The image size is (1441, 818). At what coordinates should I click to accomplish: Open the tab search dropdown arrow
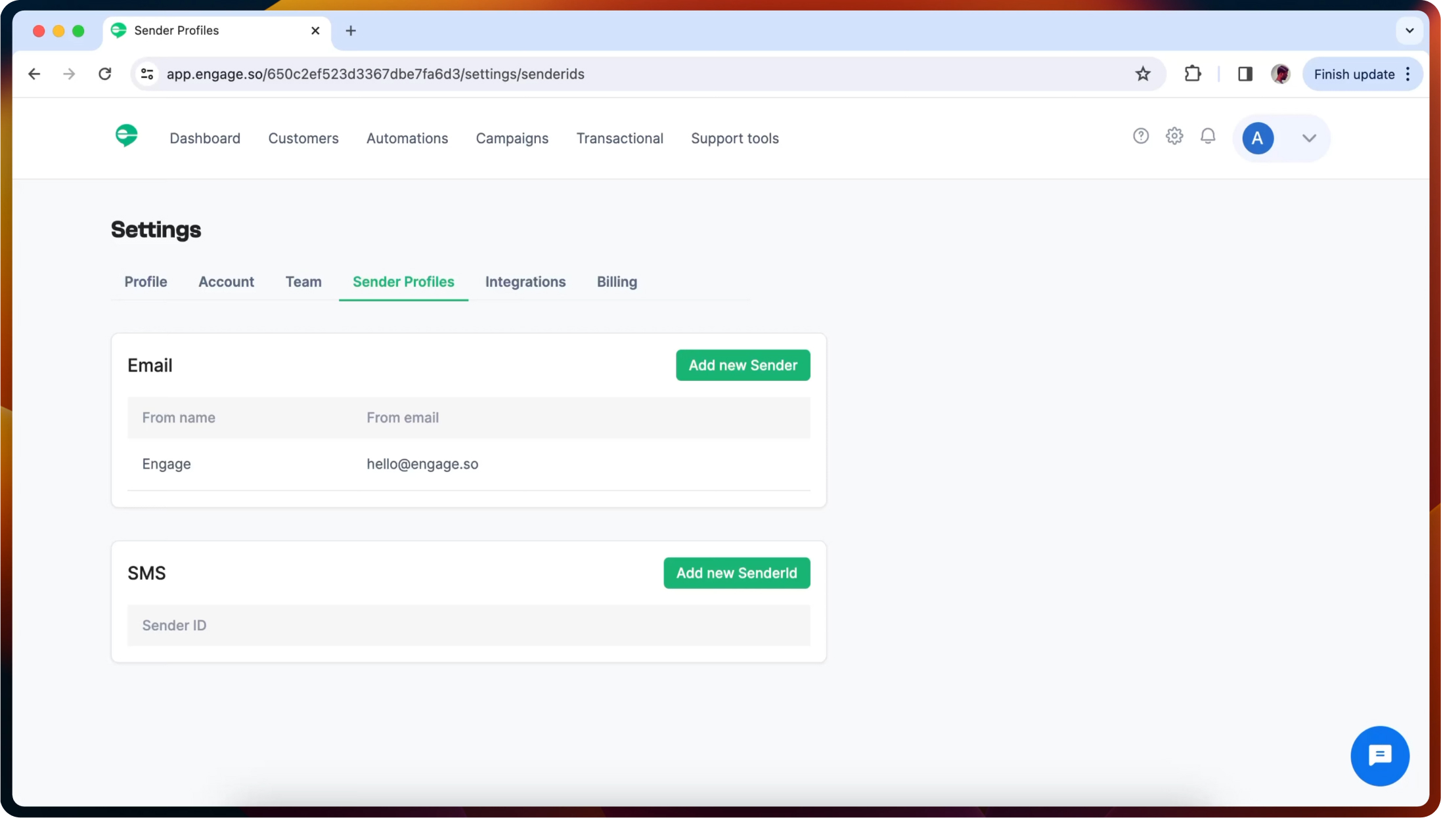[x=1409, y=30]
